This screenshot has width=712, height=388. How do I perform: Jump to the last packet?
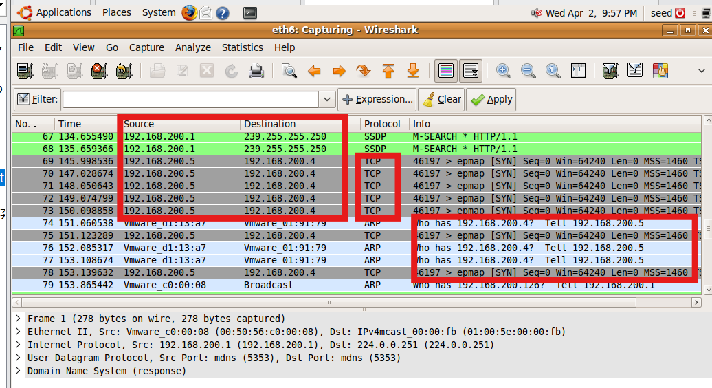pyautogui.click(x=413, y=71)
